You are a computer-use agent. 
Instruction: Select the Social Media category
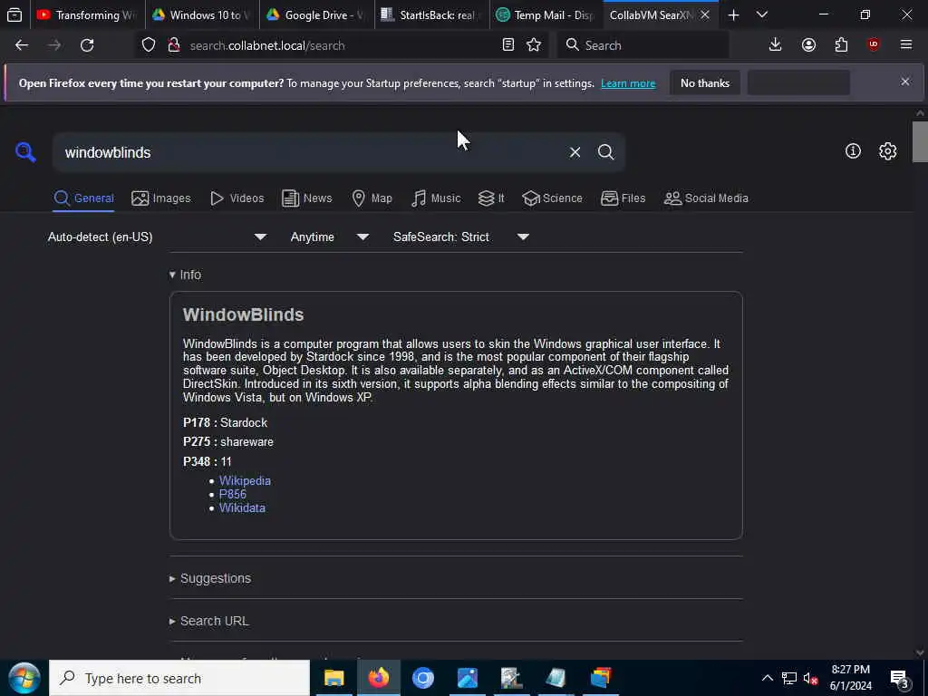[706, 198]
